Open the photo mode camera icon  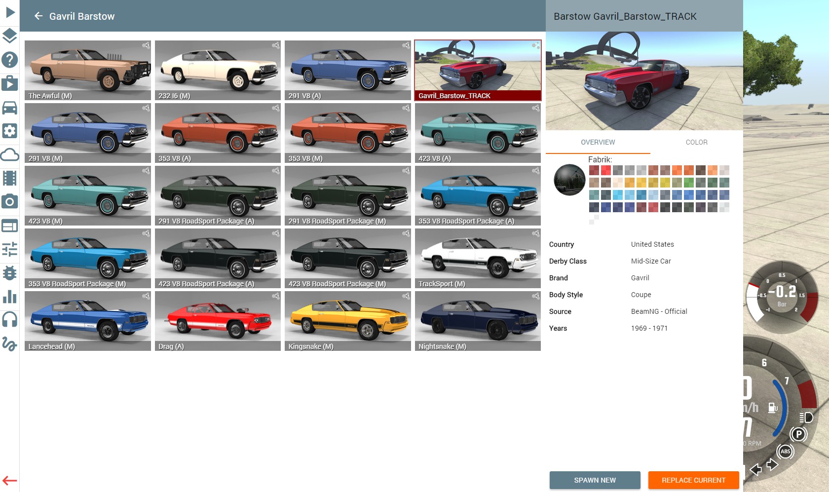(x=10, y=201)
